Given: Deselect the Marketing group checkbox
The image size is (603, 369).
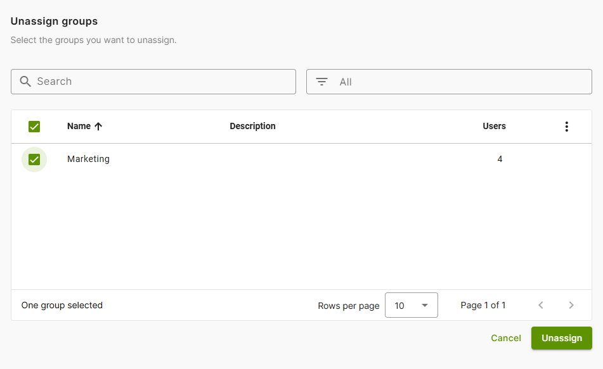Looking at the screenshot, I should [34, 159].
